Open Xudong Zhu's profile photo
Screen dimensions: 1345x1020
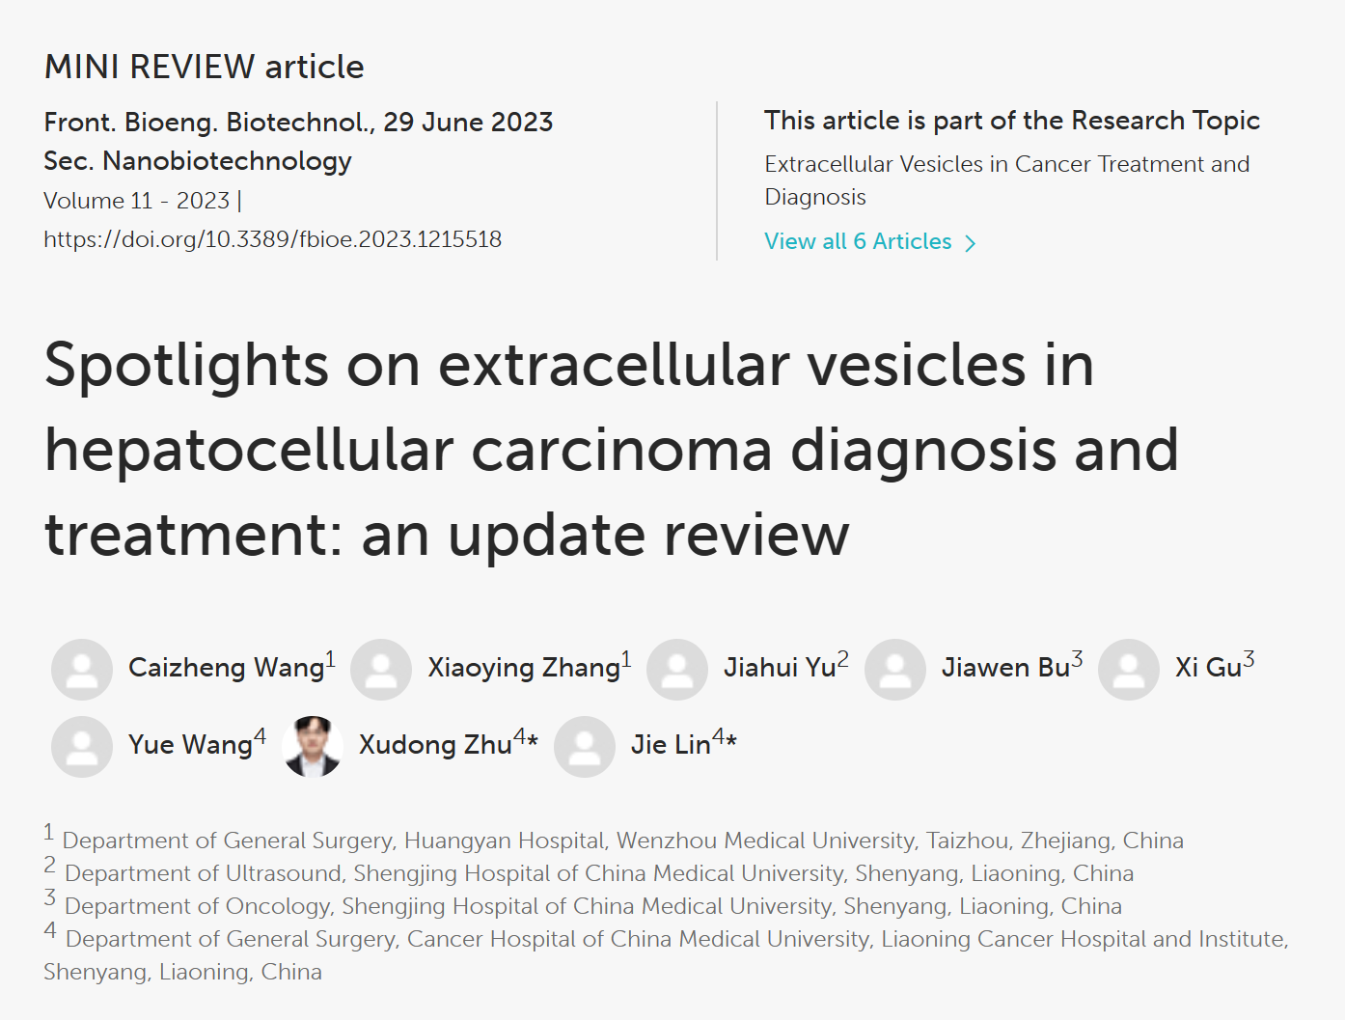[313, 746]
